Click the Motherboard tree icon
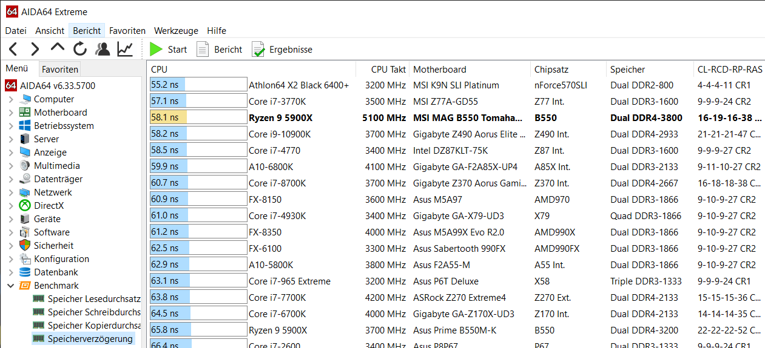765x348 pixels. pos(25,113)
